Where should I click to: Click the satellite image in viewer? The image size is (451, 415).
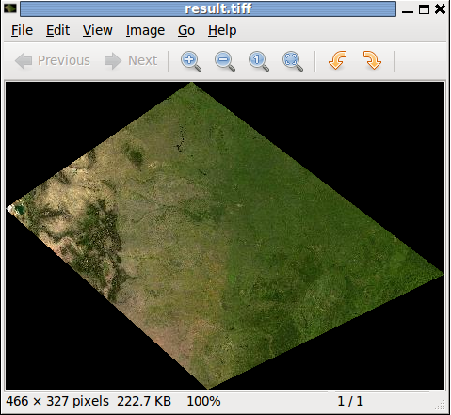(225, 235)
